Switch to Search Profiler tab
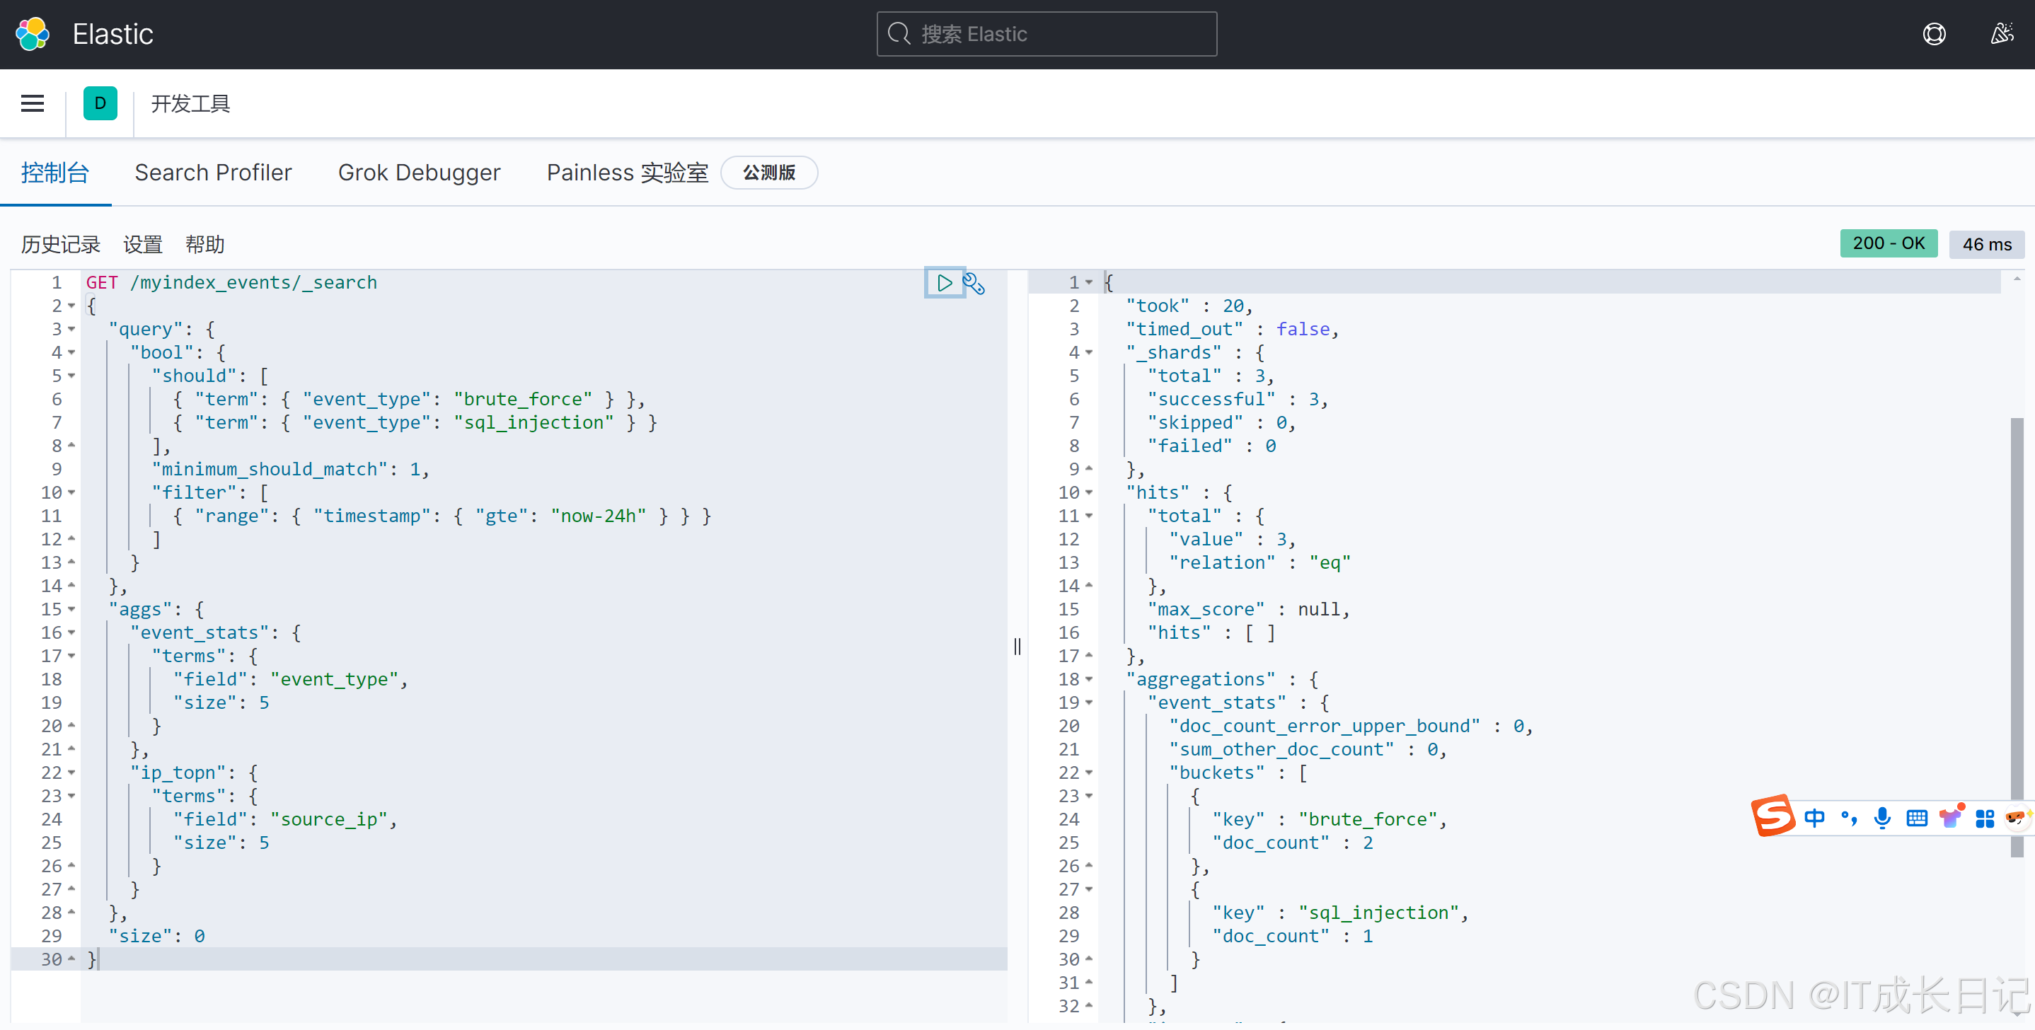Viewport: 2035px width, 1030px height. (213, 172)
